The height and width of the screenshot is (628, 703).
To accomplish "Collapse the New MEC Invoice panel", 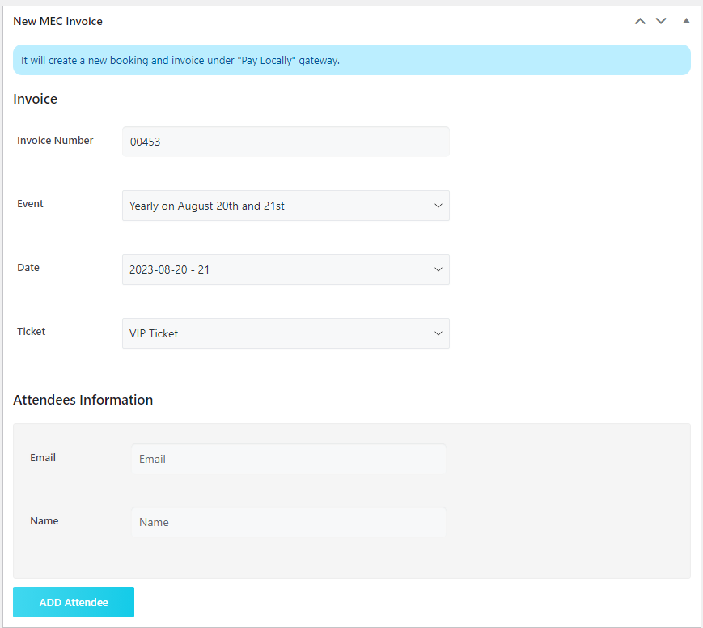I will coord(686,21).
